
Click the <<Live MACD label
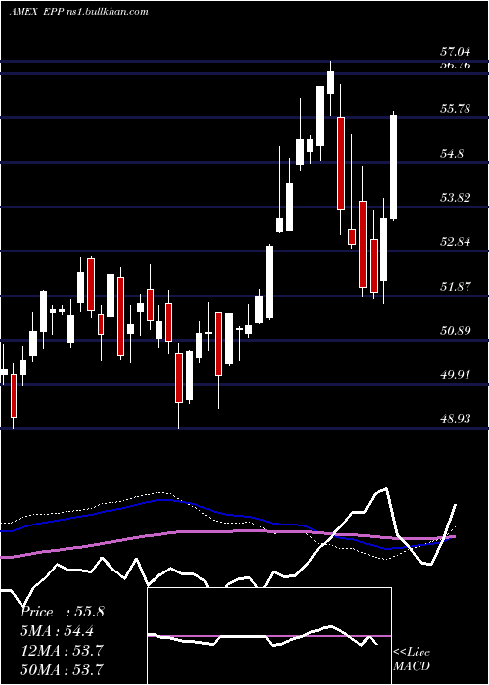click(x=412, y=659)
